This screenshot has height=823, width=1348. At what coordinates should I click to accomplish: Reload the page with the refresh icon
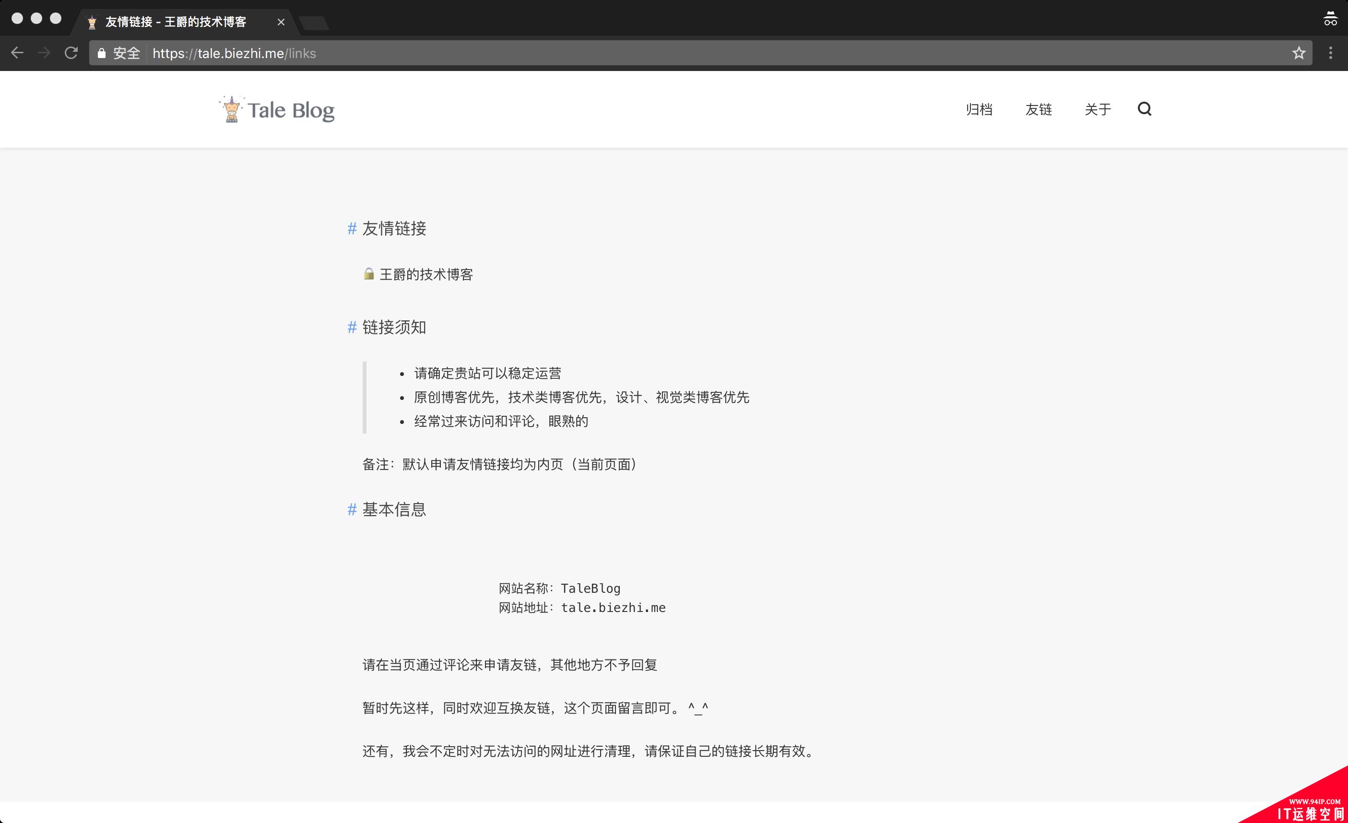pos(71,53)
